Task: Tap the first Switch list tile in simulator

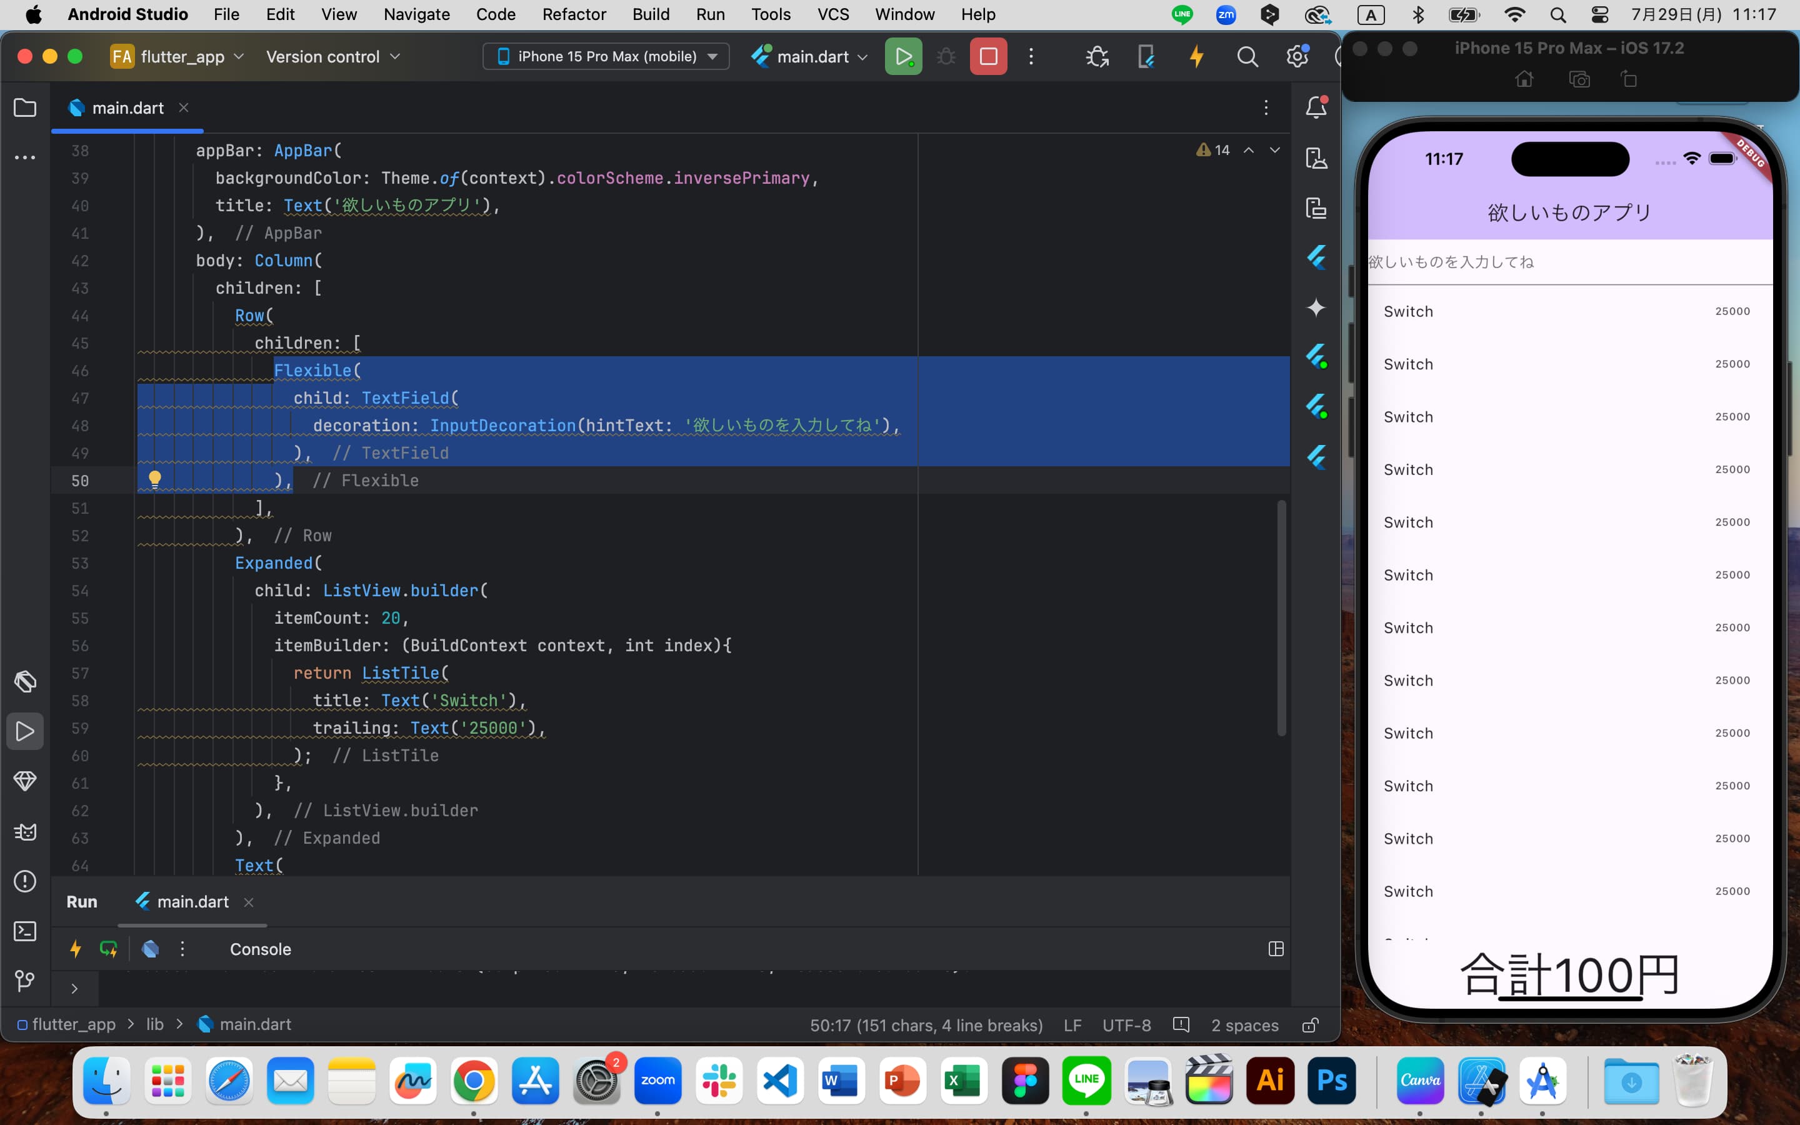Action: (1570, 311)
